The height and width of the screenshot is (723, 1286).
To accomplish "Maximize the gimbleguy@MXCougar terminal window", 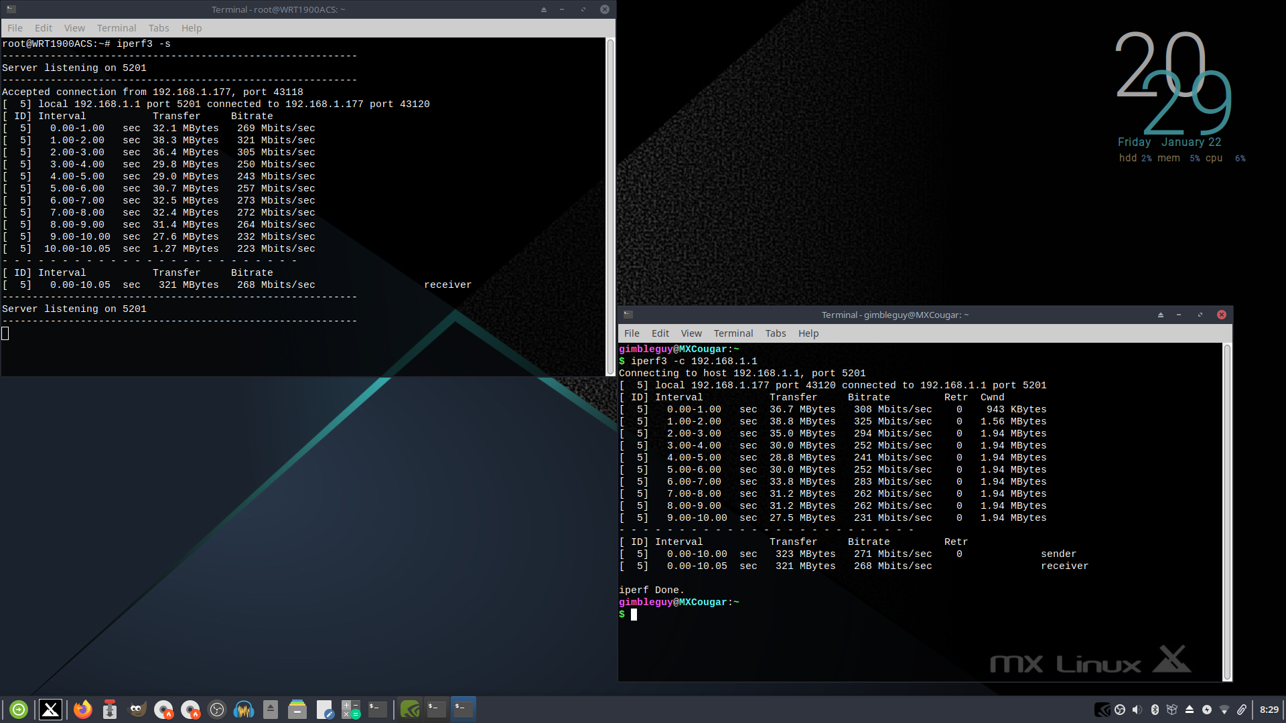I will click(x=1200, y=315).
